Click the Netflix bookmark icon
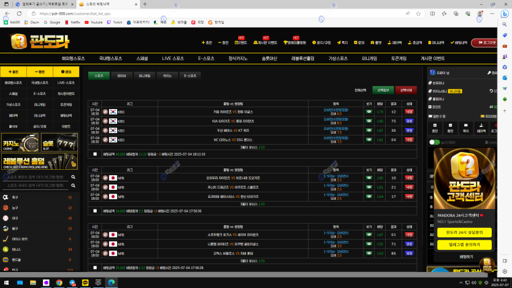The height and width of the screenshot is (288, 512). click(x=67, y=22)
